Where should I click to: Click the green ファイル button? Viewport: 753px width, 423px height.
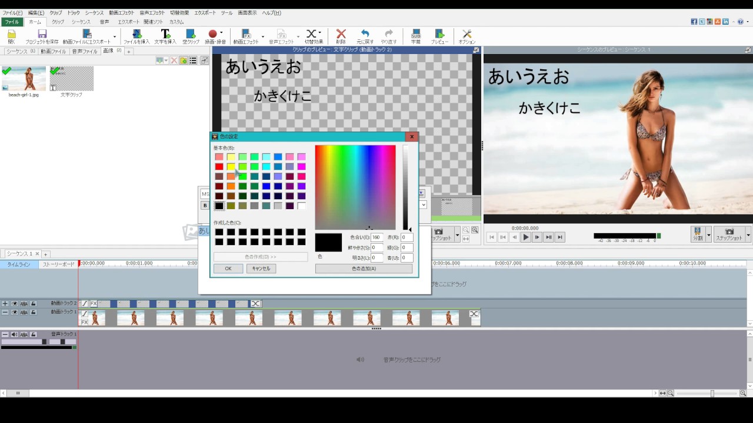pyautogui.click(x=12, y=22)
